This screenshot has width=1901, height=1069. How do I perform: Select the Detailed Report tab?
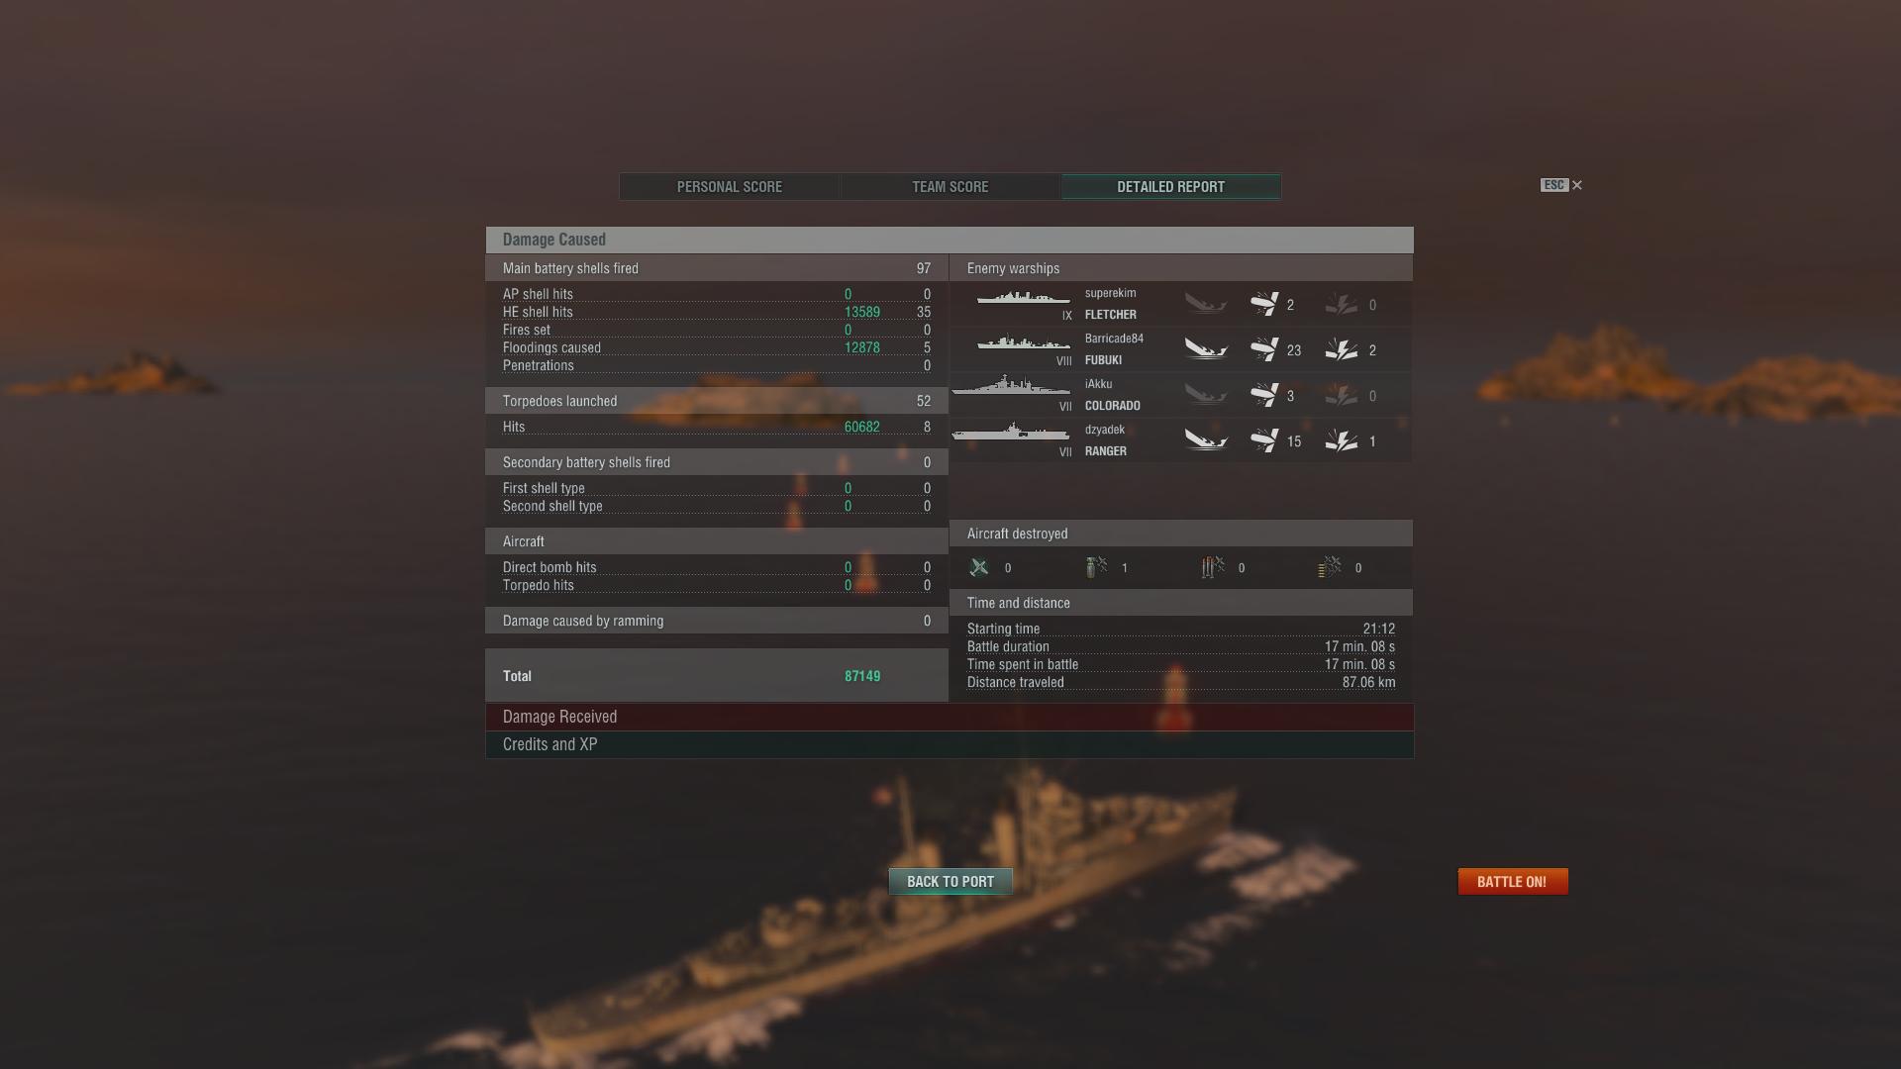pos(1171,186)
